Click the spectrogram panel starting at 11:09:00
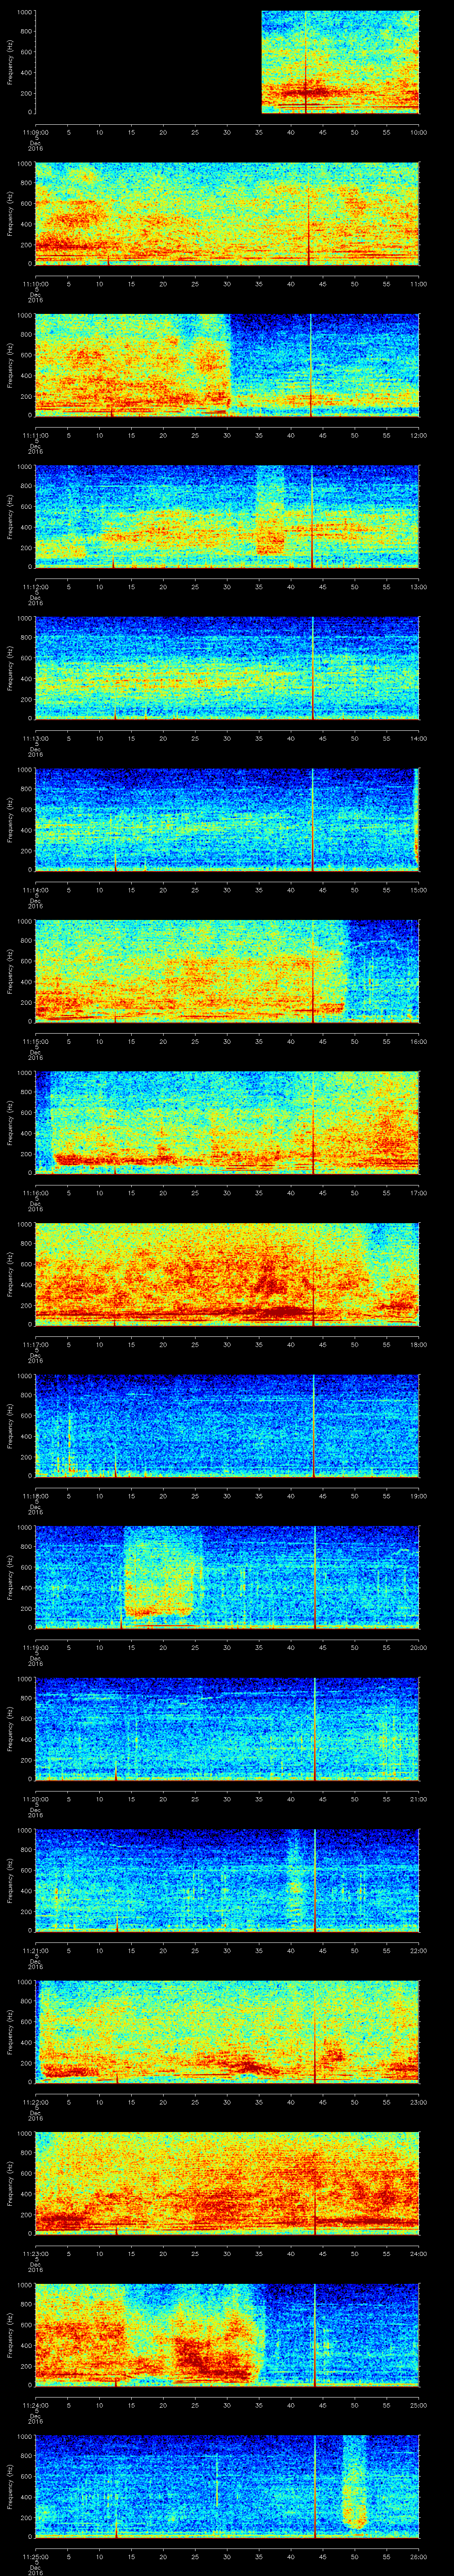This screenshot has height=2576, width=454. (227, 62)
